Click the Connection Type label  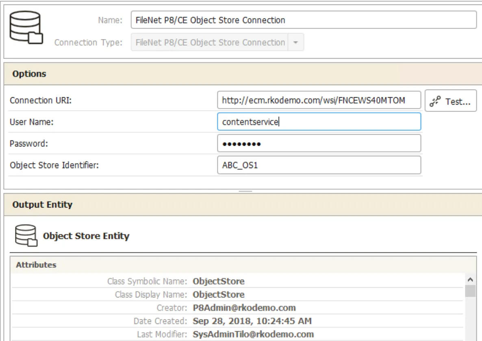pyautogui.click(x=88, y=42)
